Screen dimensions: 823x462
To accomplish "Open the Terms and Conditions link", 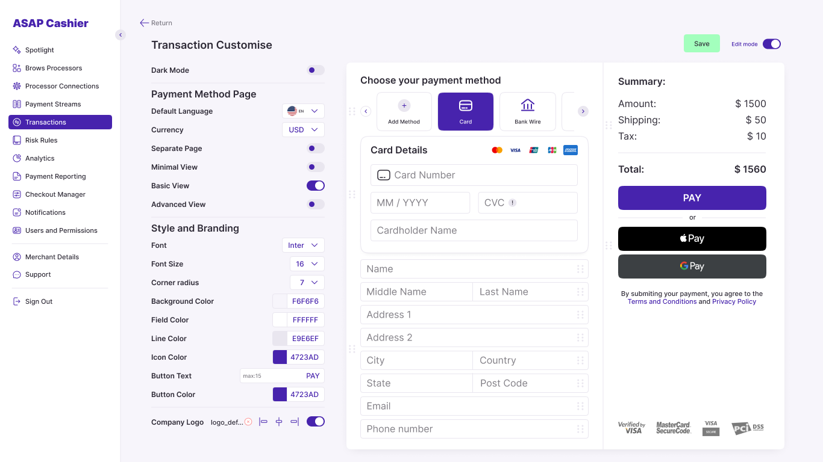I will 662,301.
